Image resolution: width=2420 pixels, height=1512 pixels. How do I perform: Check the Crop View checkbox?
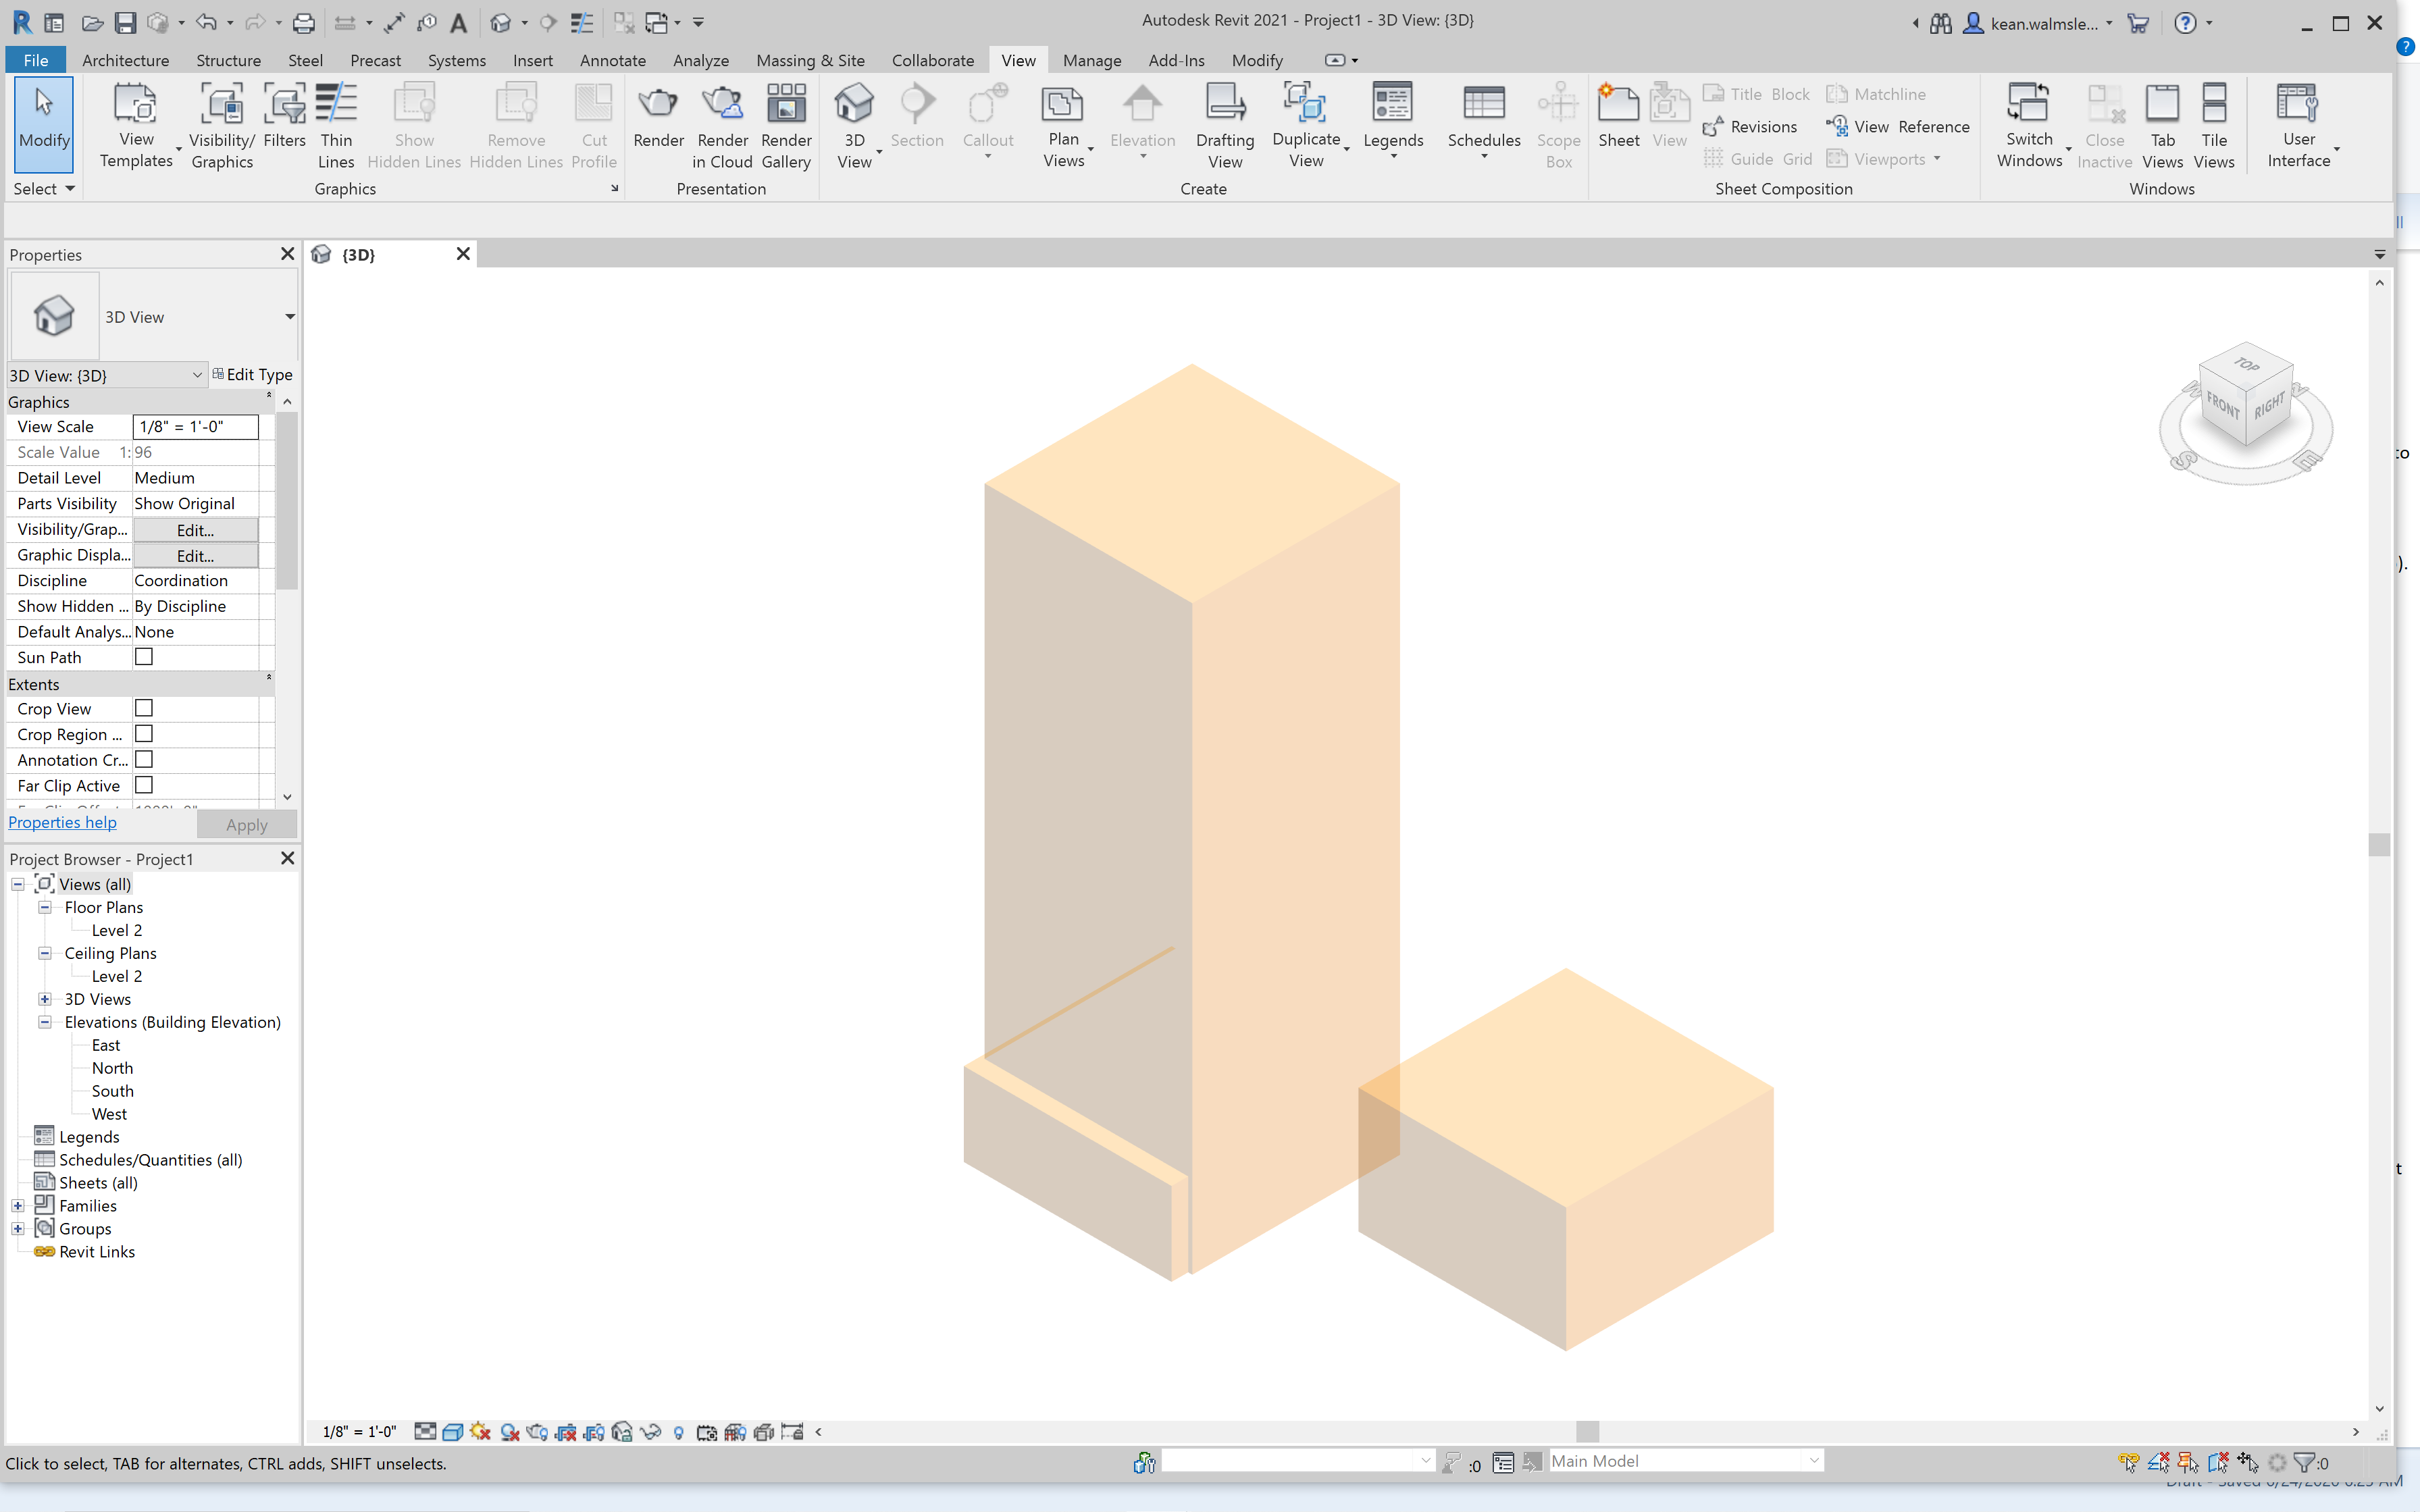[x=144, y=708]
